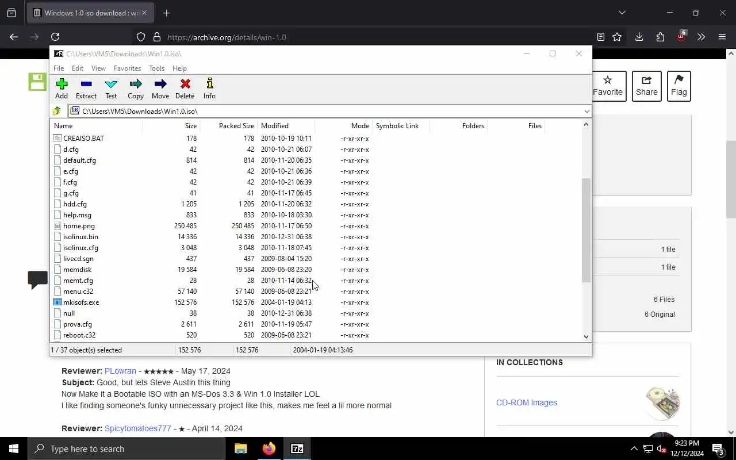Toggle reader view icon in address bar

click(601, 37)
